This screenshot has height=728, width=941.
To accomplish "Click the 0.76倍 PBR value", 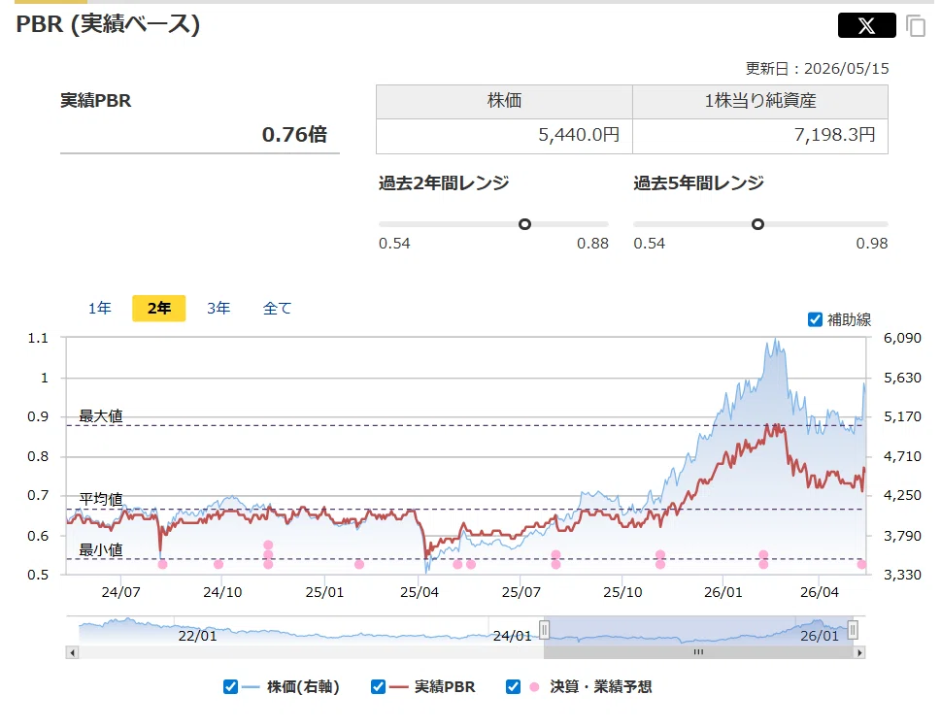I will click(x=294, y=134).
